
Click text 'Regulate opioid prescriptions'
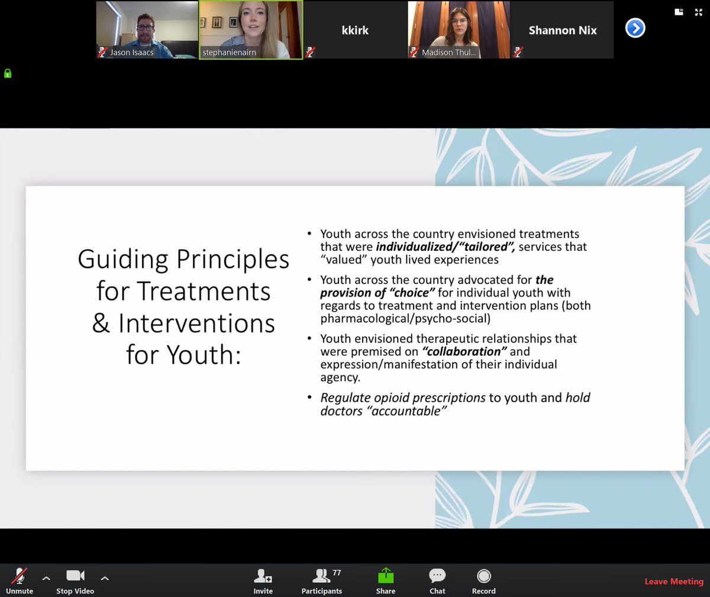point(403,398)
